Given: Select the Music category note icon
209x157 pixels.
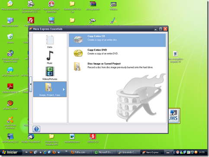Looking at the screenshot, I should pyautogui.click(x=50, y=55).
